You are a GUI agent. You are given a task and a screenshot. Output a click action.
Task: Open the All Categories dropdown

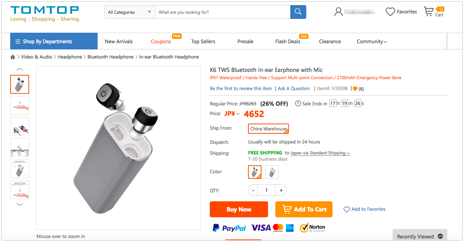click(129, 12)
